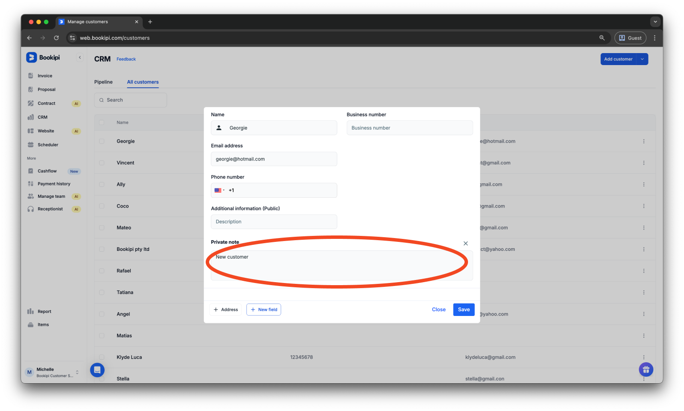This screenshot has width=684, height=411.
Task: Click the Bookipi logo
Action: point(43,57)
